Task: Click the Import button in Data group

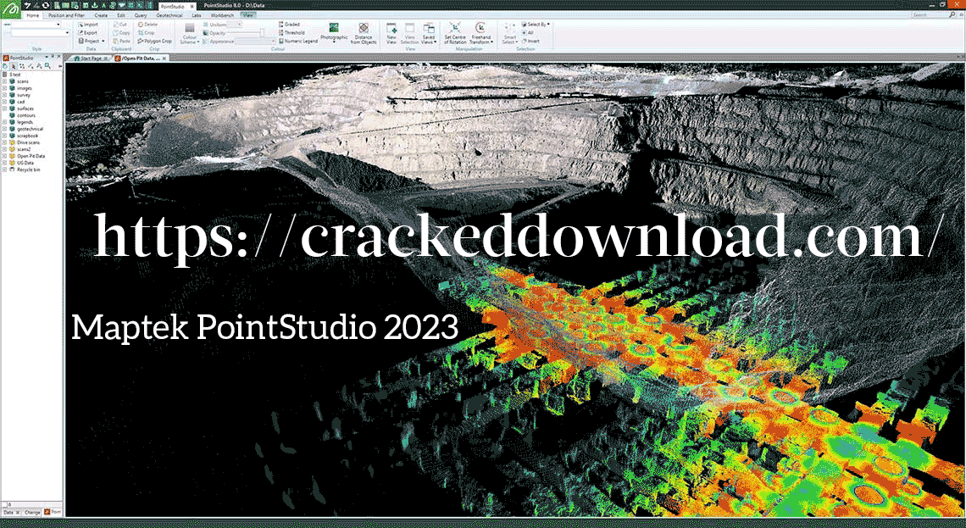Action: (87, 25)
